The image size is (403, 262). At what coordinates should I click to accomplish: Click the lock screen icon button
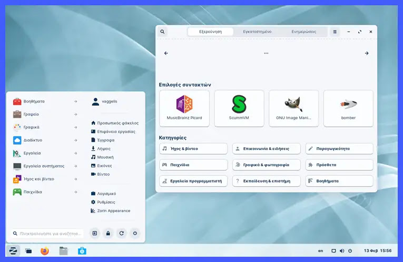point(108,233)
